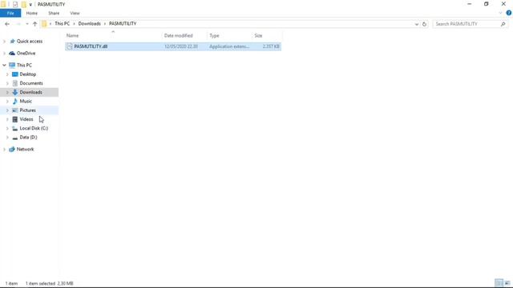Open Customize Quick Access Toolbar dropdown
Image resolution: width=513 pixels, height=288 pixels.
coord(30,5)
